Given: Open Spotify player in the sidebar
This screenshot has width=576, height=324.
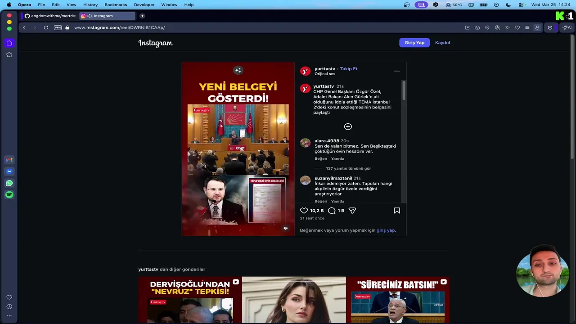Looking at the screenshot, I should click(9, 195).
